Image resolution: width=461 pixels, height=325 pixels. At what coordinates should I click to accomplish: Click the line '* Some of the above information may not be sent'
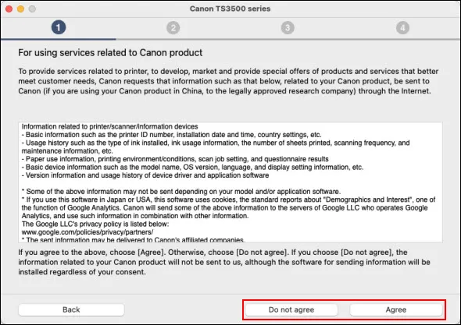[181, 192]
